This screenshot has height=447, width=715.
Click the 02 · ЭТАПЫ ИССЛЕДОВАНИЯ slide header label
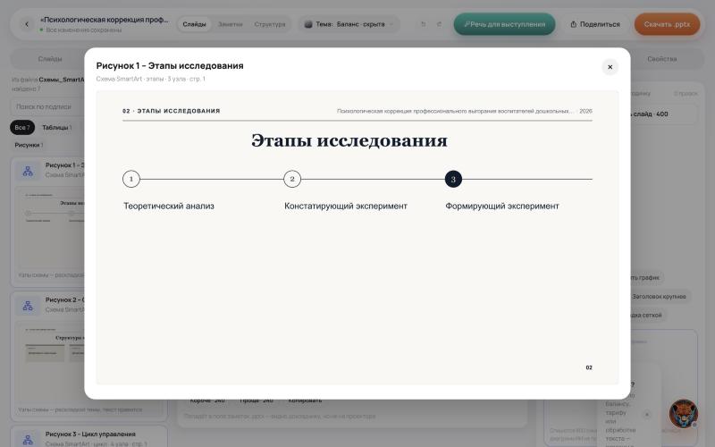[x=172, y=111]
